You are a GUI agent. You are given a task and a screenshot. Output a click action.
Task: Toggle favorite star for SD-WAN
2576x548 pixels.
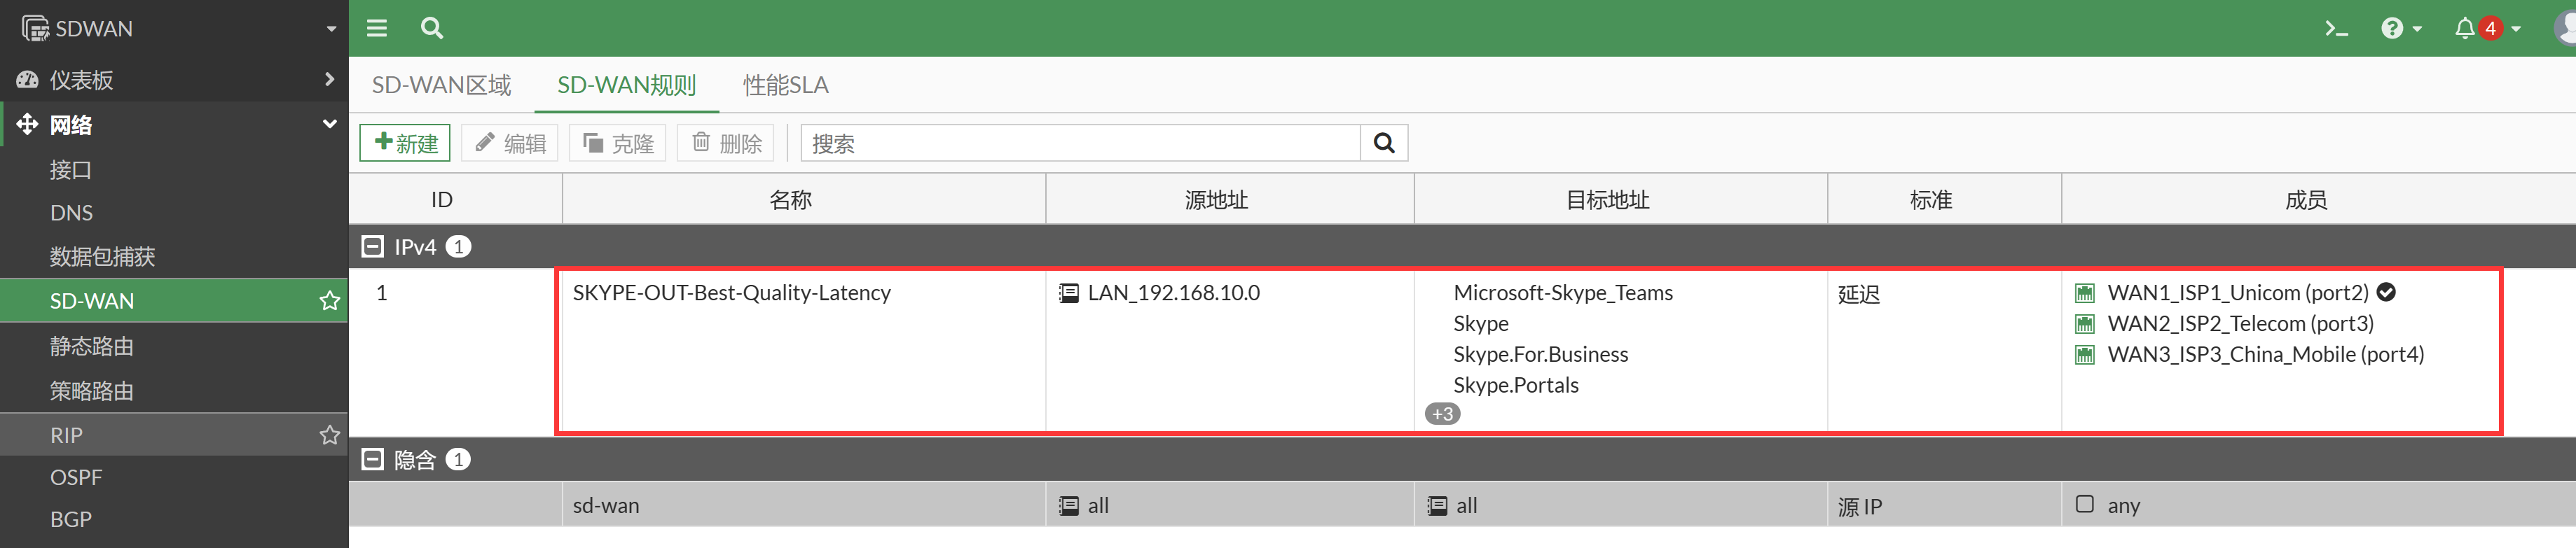point(329,300)
